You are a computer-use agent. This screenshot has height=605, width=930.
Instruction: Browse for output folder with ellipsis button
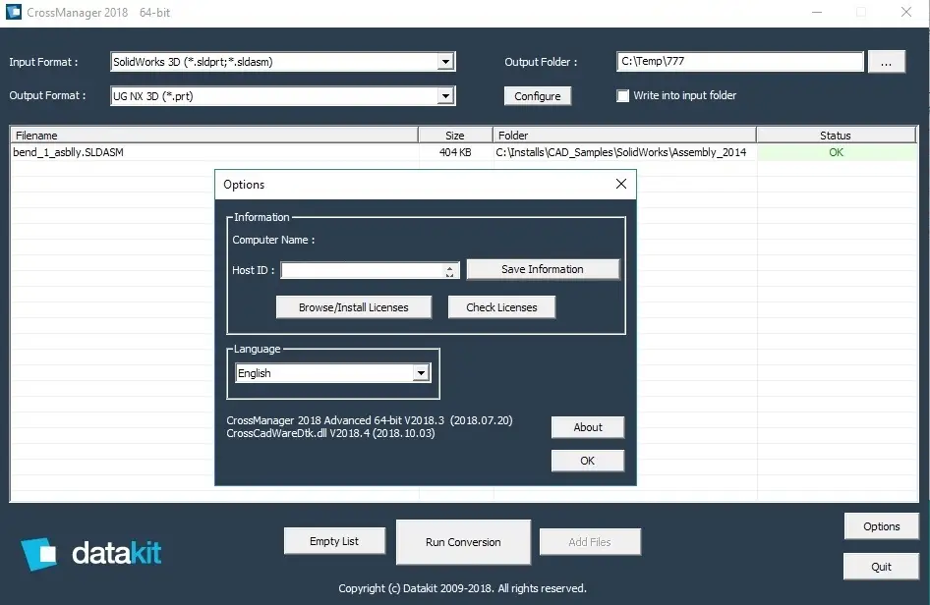(x=886, y=62)
